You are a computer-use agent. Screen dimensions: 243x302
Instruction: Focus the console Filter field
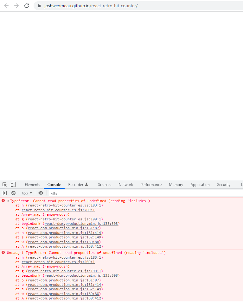pos(146,193)
